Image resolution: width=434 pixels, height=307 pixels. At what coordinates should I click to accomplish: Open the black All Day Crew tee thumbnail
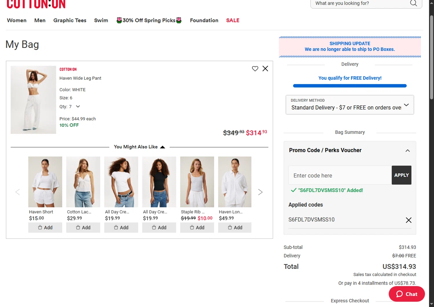coord(159,182)
